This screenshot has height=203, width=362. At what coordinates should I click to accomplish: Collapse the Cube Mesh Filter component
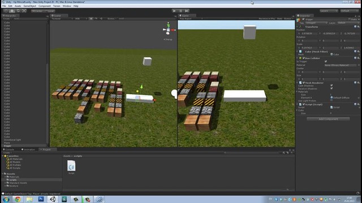click(x=298, y=51)
